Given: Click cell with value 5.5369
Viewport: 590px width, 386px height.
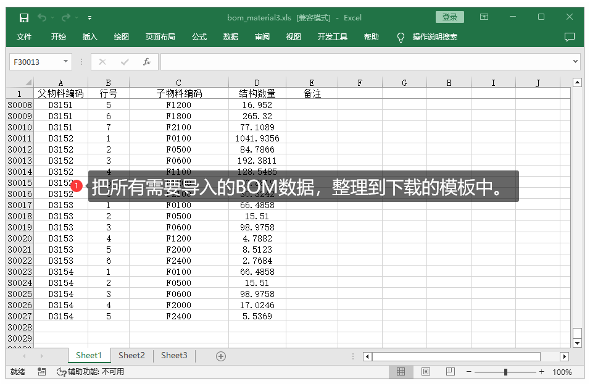Looking at the screenshot, I should click(257, 316).
